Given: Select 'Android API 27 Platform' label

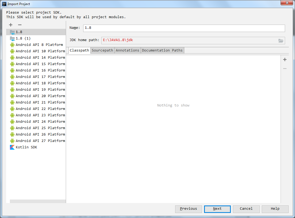Looking at the screenshot, I should (40, 141).
